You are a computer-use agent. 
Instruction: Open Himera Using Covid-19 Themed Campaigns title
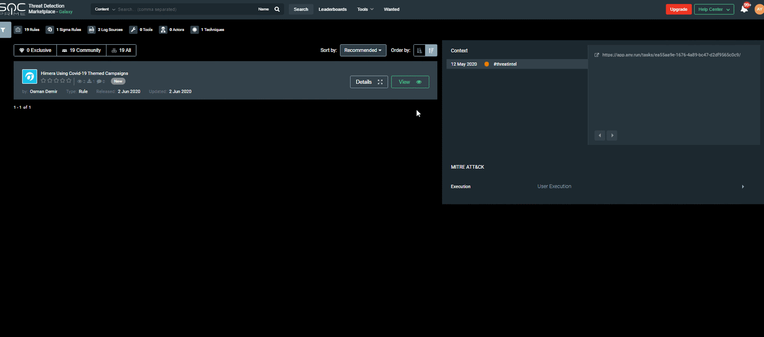coord(85,73)
